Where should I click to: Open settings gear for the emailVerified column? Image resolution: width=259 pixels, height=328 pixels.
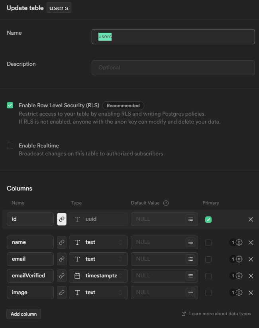tap(239, 276)
